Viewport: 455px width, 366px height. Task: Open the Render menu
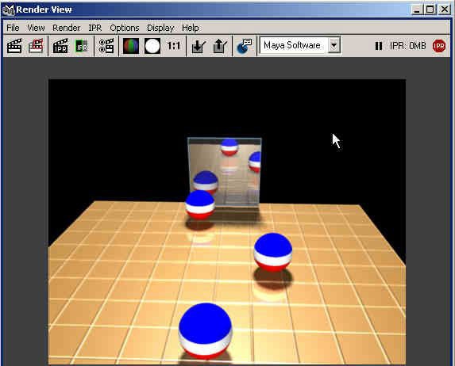click(x=66, y=28)
